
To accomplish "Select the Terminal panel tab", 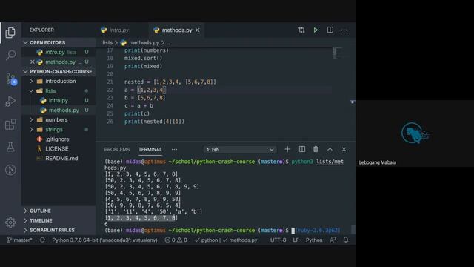I will click(x=150, y=150).
